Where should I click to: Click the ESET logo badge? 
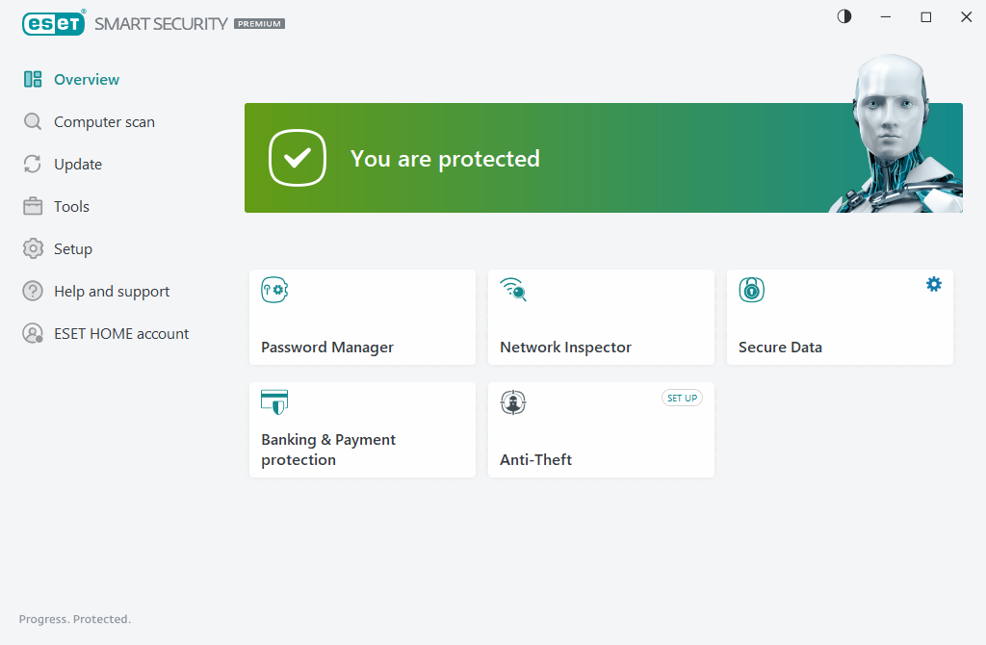tap(54, 23)
